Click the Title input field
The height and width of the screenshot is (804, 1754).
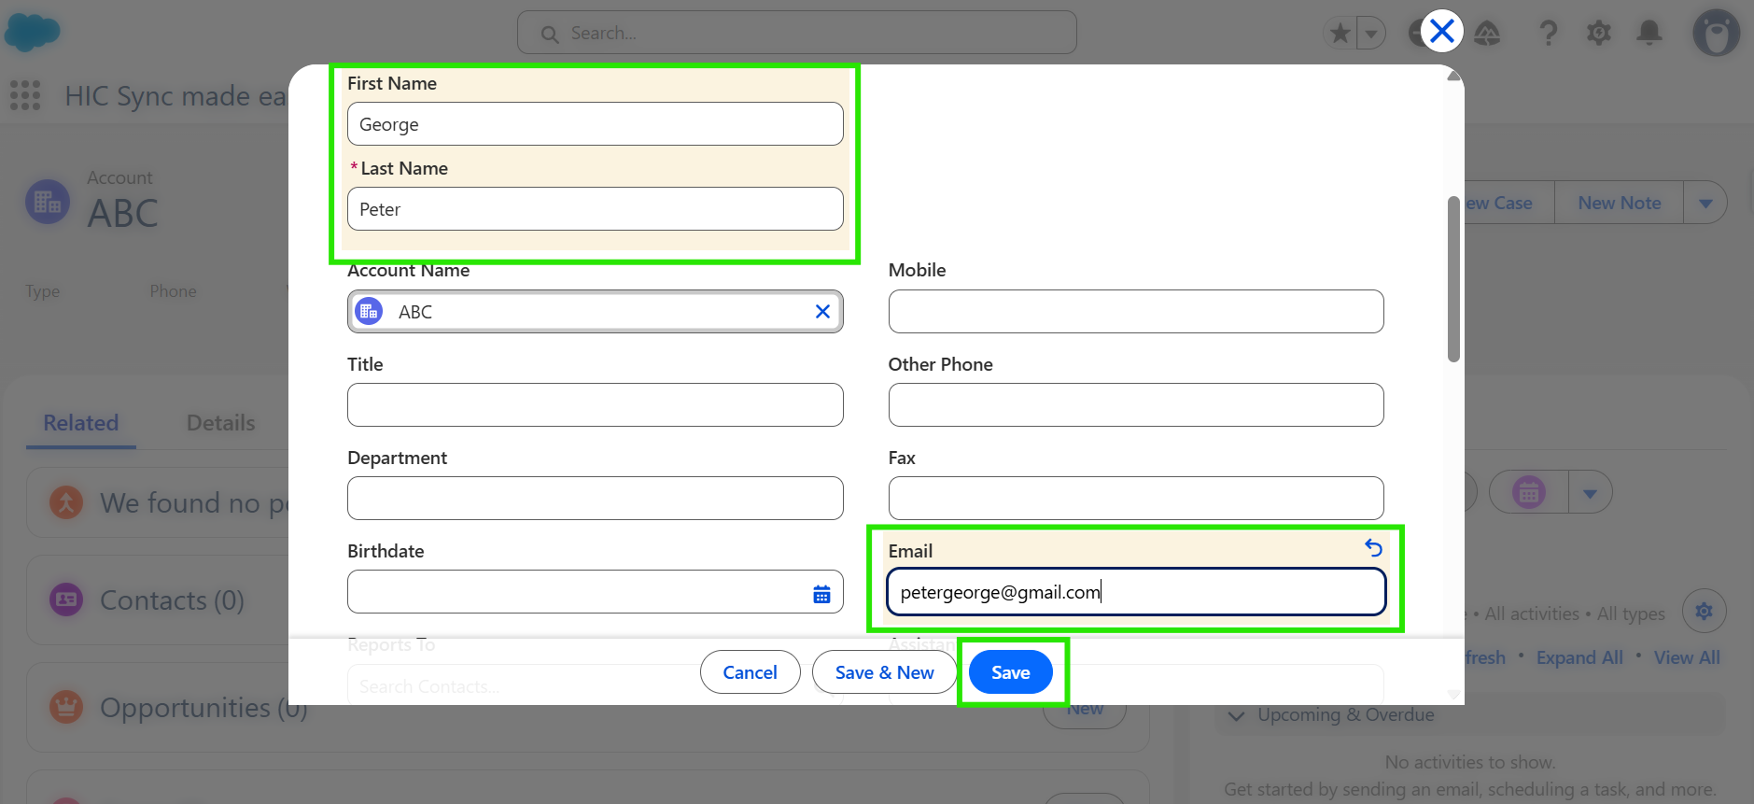click(x=596, y=405)
